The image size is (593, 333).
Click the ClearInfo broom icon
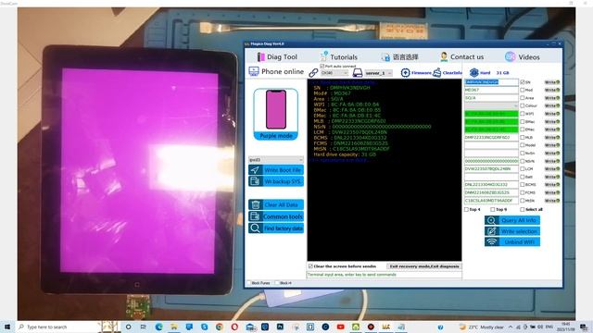tap(437, 72)
